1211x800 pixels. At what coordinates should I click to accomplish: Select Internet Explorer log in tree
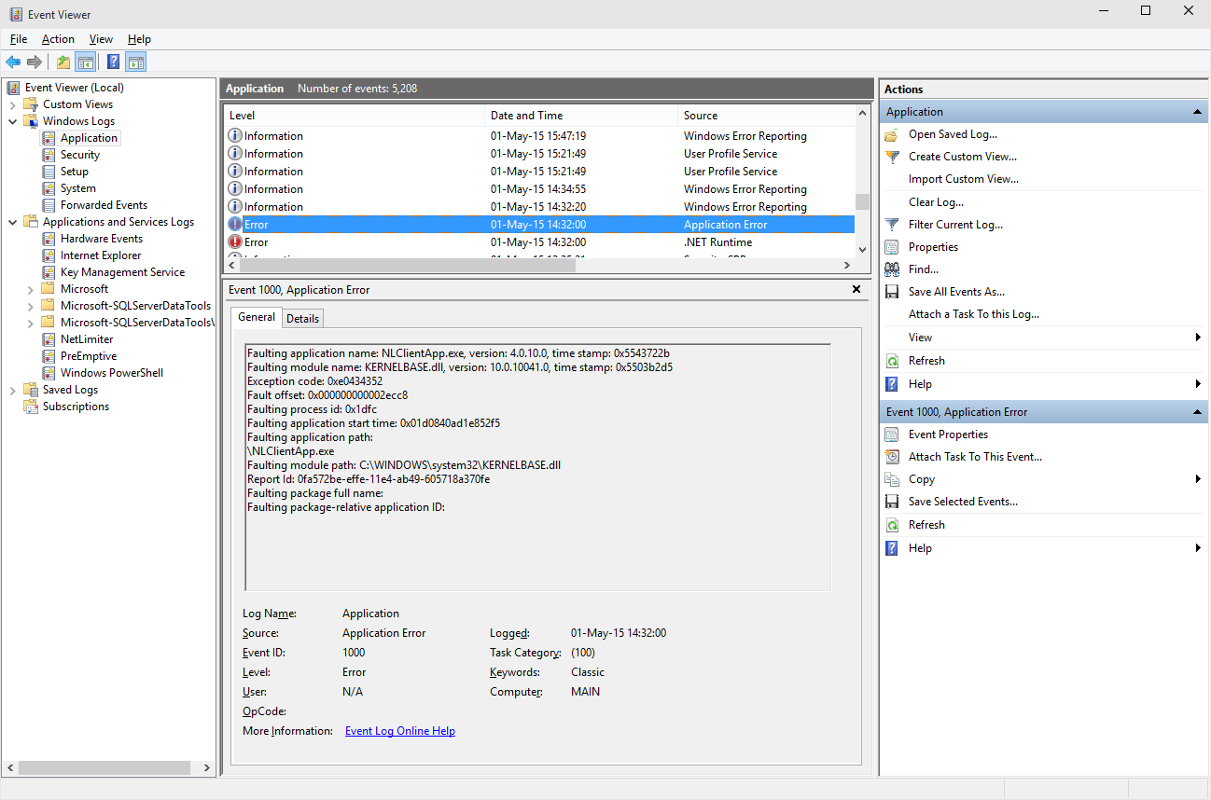[x=101, y=255]
